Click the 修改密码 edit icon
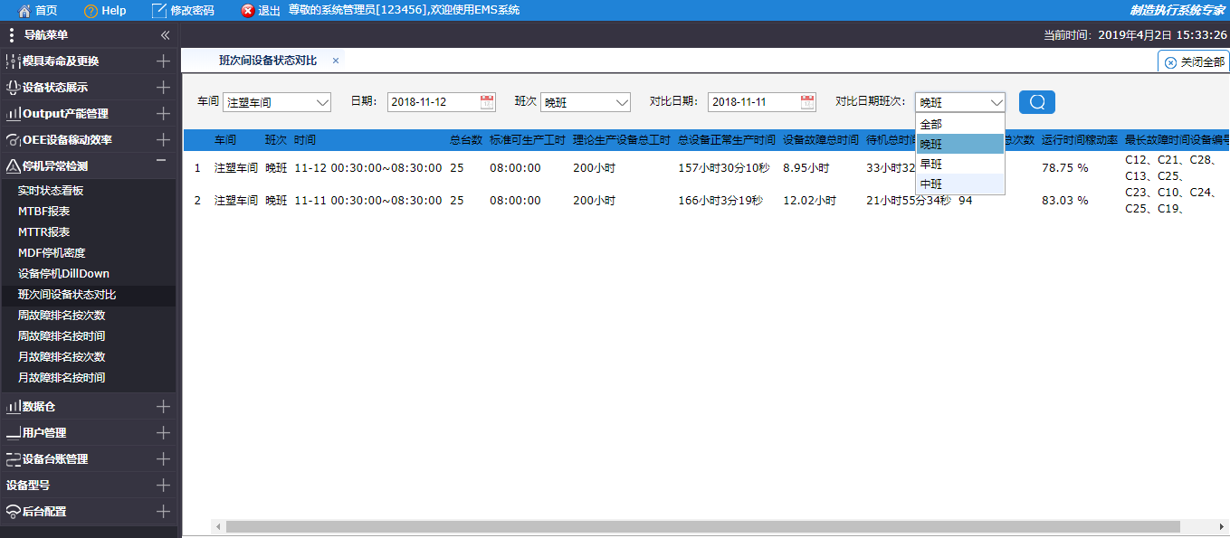The image size is (1230, 538). (159, 11)
